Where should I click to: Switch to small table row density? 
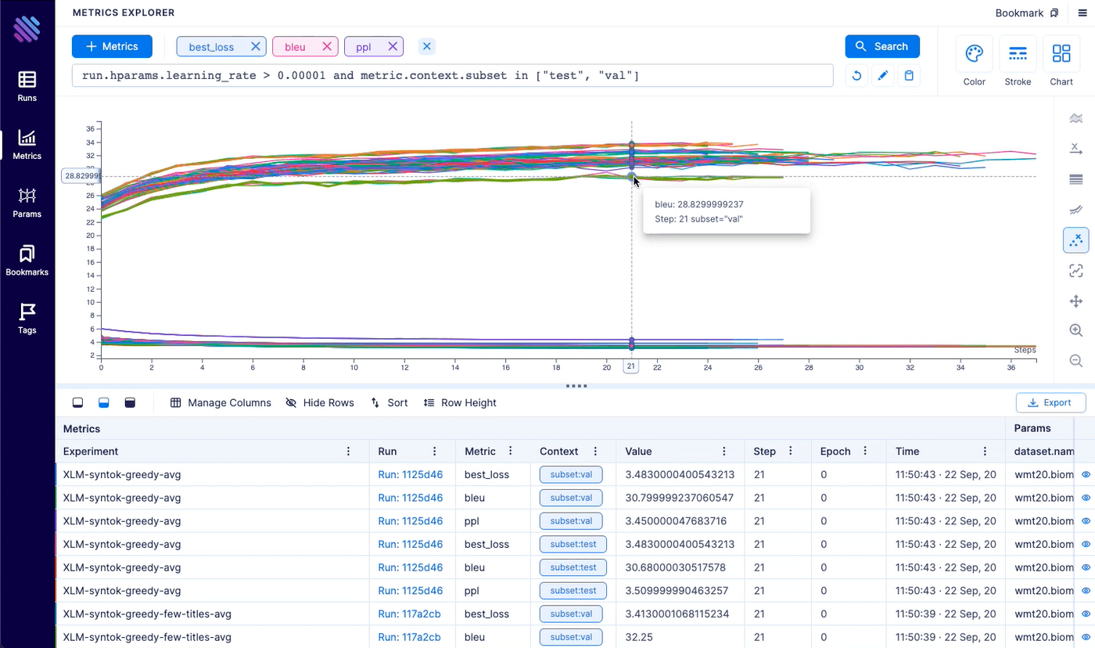(77, 402)
